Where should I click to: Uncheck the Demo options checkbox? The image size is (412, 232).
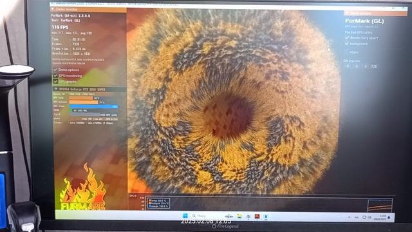click(55, 70)
